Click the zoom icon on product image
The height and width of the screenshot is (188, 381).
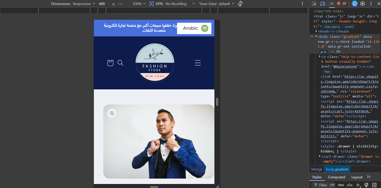click(112, 113)
